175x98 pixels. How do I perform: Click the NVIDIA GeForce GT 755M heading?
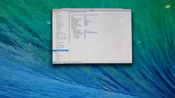tap(78, 12)
